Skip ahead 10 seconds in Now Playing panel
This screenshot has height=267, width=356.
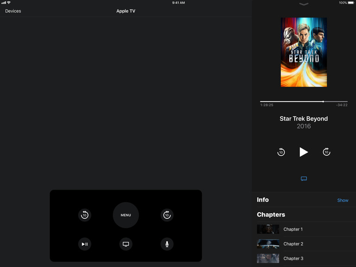coord(326,152)
